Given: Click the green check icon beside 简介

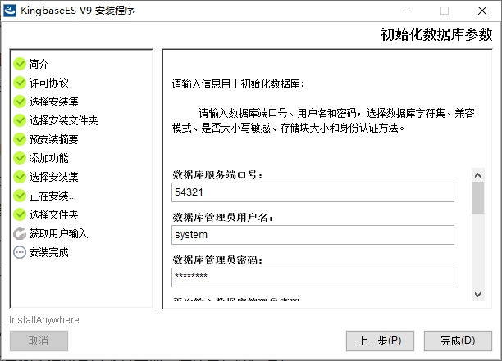Looking at the screenshot, I should pos(20,64).
